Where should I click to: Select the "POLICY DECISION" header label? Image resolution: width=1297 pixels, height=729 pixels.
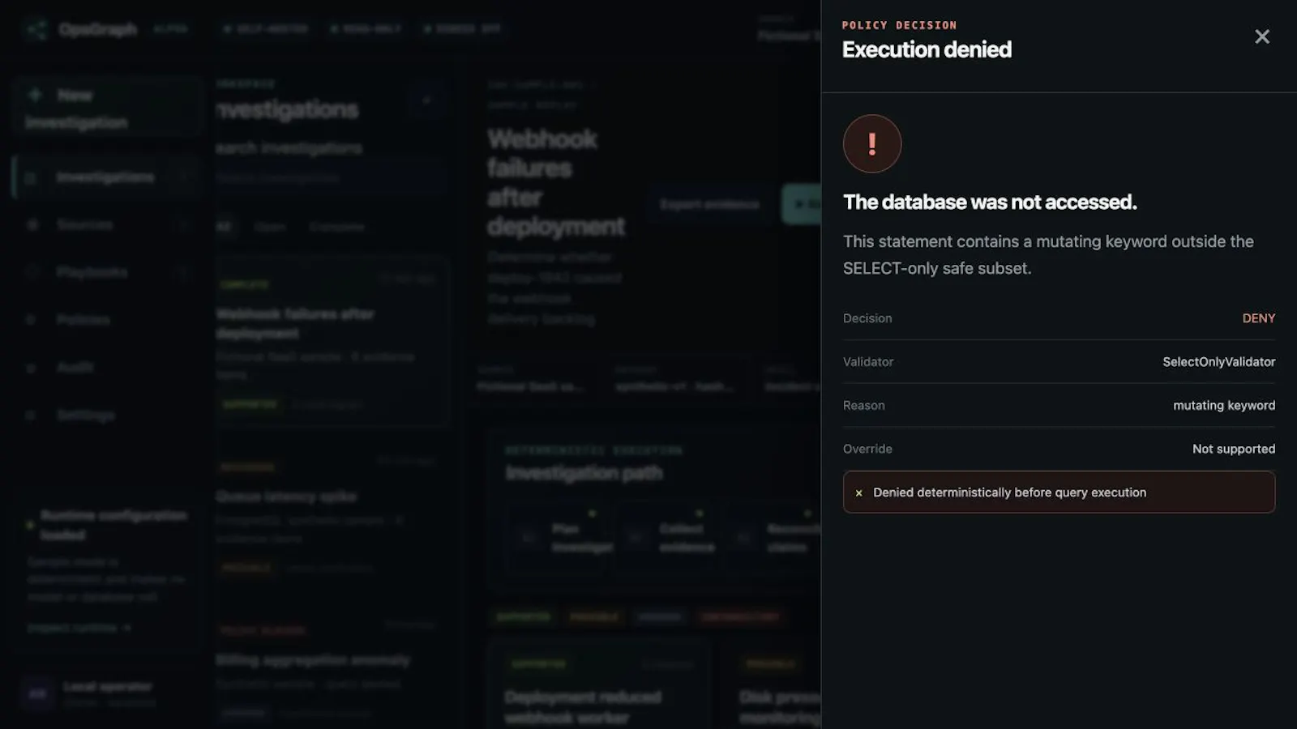[899, 25]
